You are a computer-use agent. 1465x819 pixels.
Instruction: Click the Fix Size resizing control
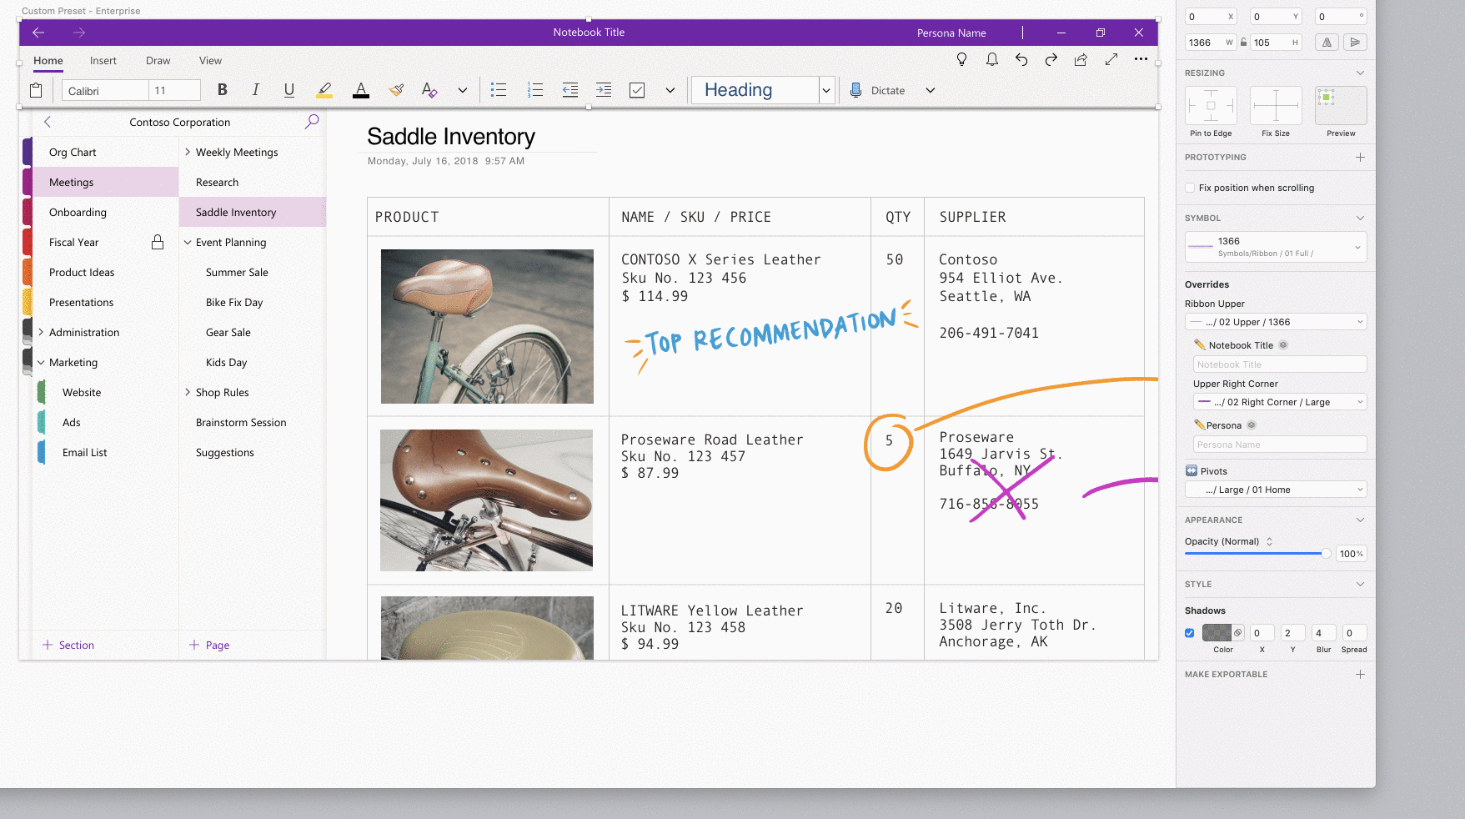[1276, 106]
